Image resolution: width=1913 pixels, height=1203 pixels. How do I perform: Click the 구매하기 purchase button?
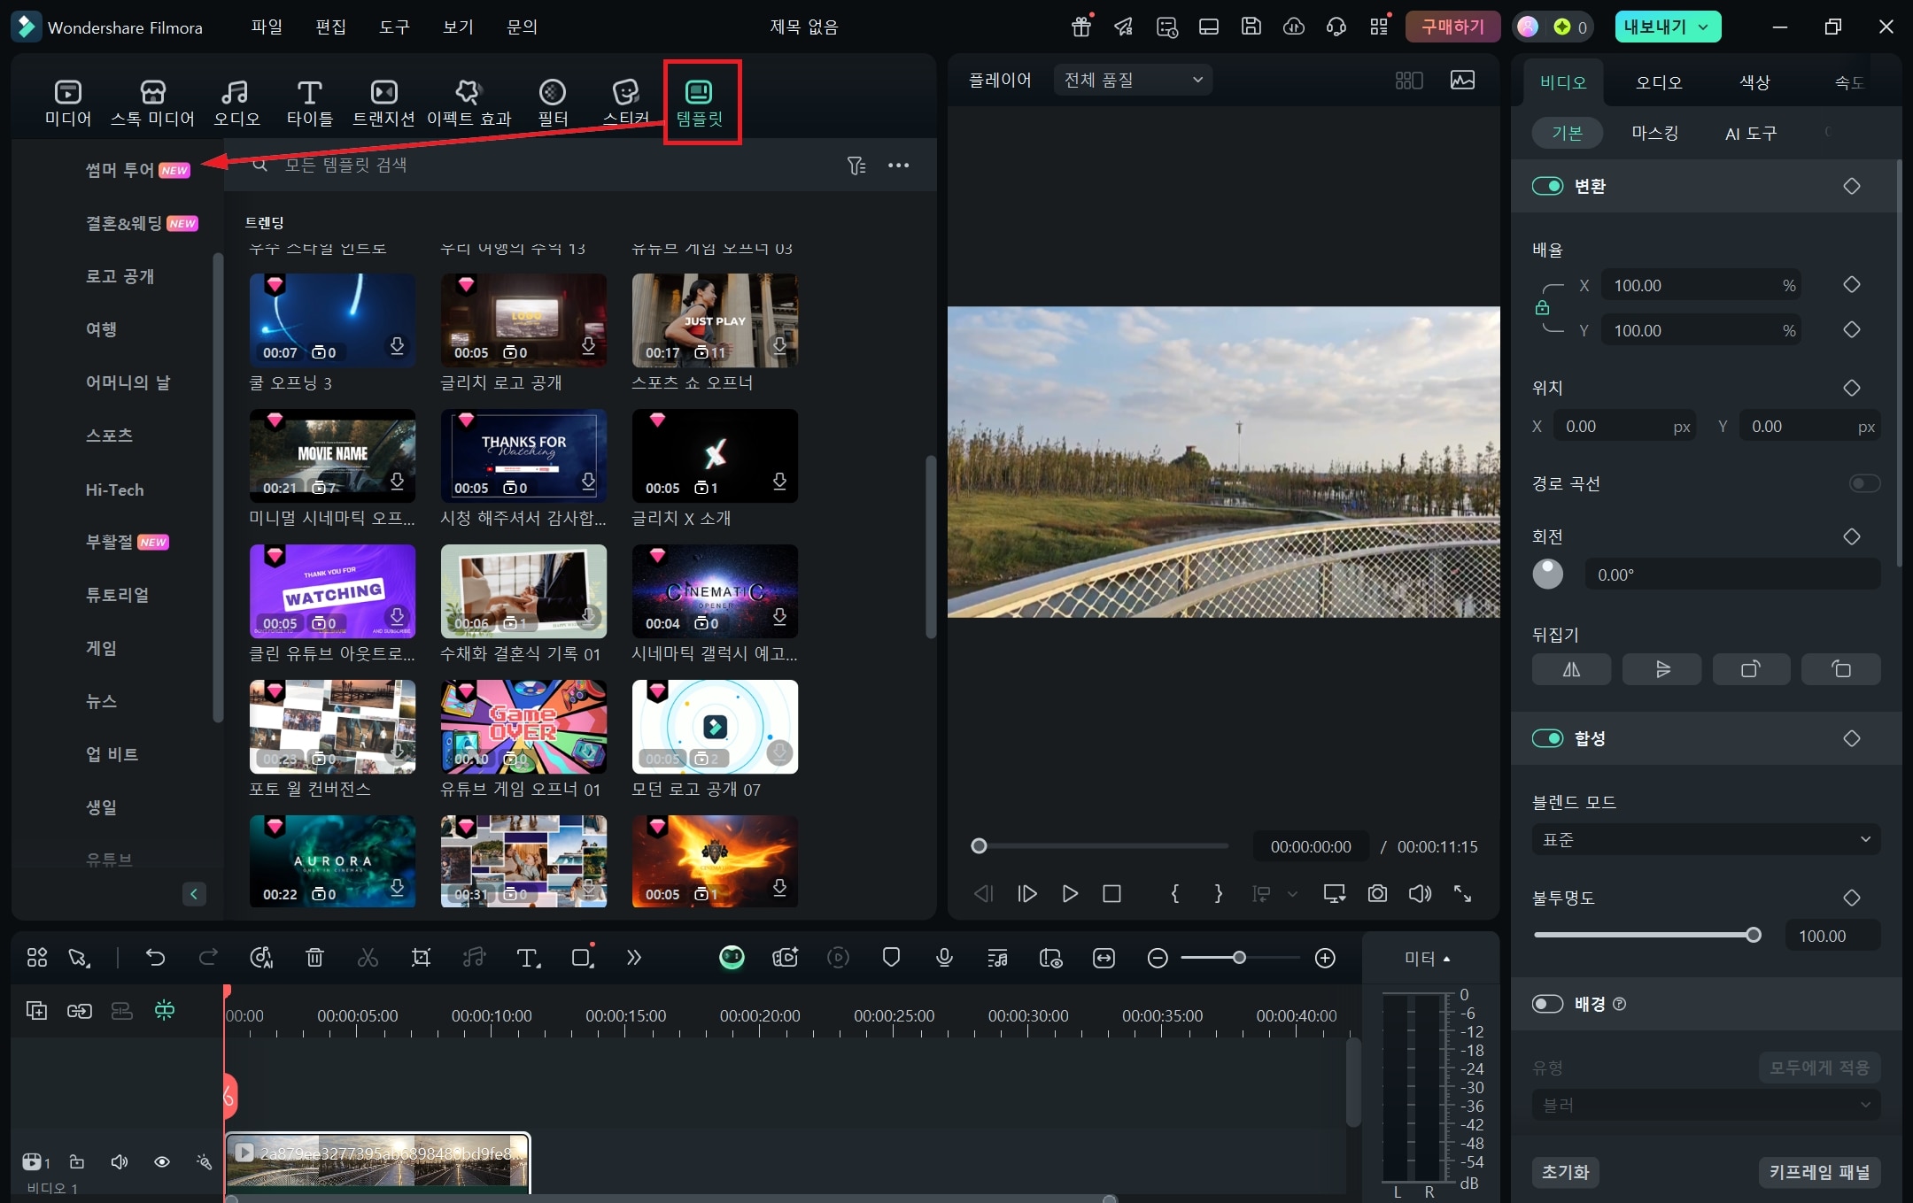point(1452,27)
